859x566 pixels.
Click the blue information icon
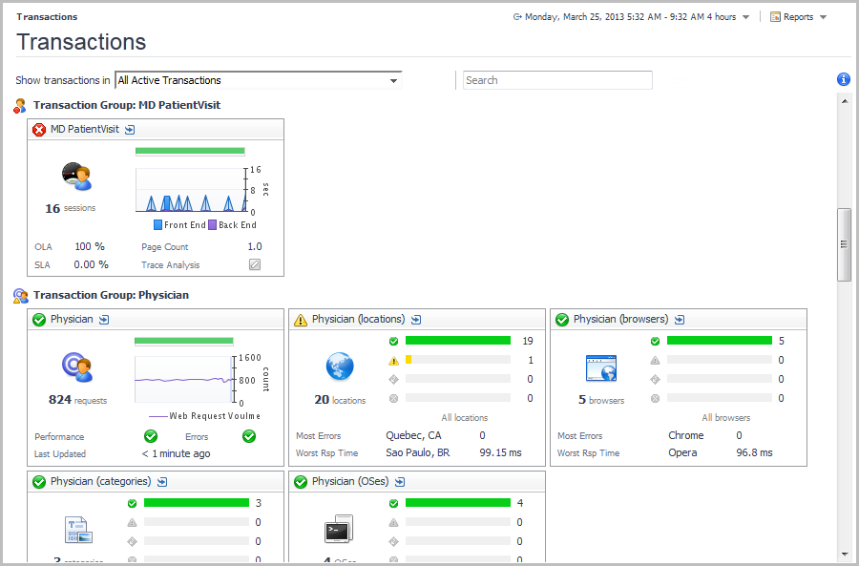coord(843,80)
